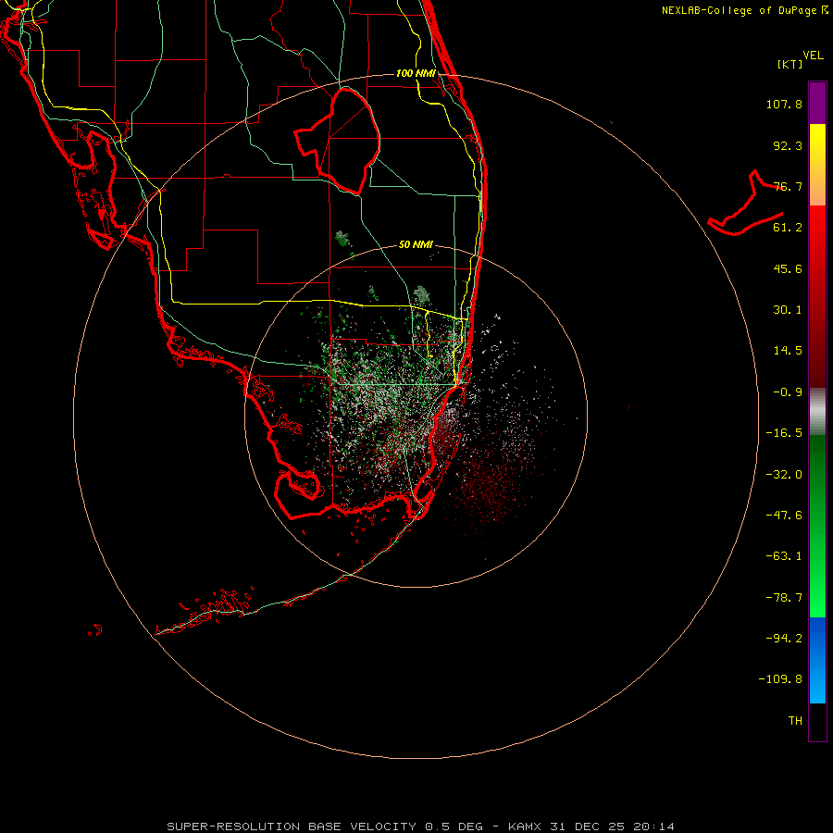Image resolution: width=833 pixels, height=833 pixels.
Task: Click the -94.2 velocity scale value
Action: [x=784, y=639]
